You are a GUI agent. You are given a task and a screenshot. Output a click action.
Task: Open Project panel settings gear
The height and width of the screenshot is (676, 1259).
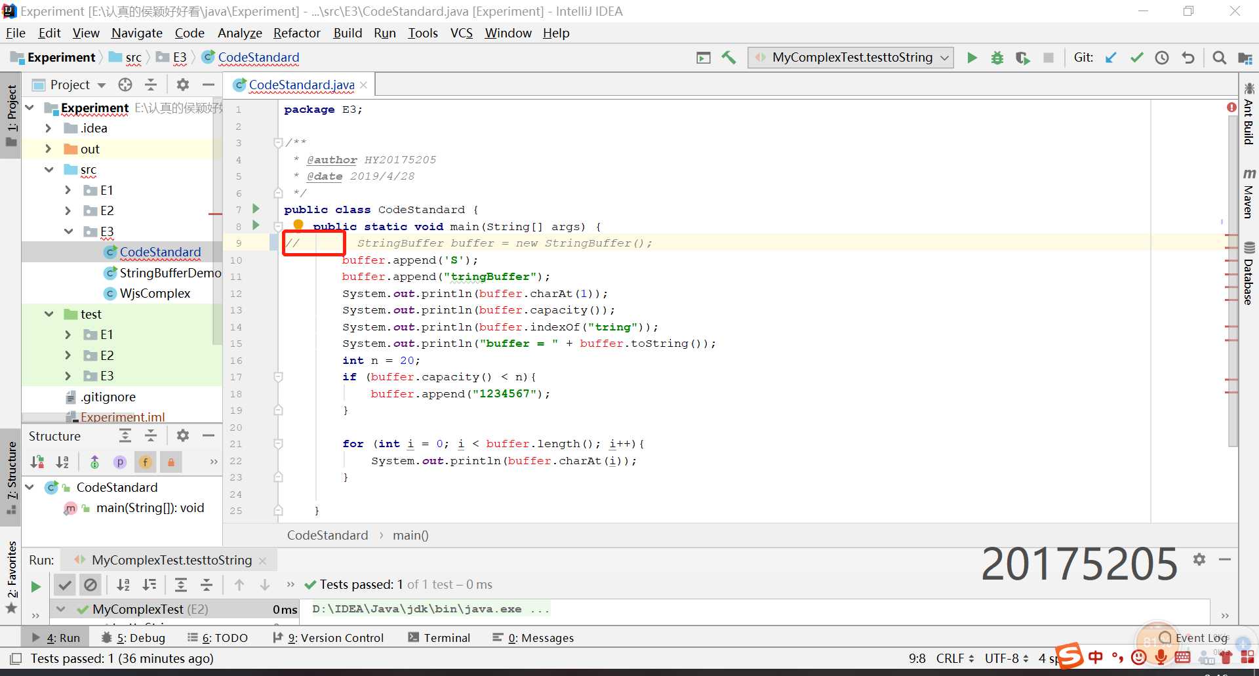[x=183, y=85]
